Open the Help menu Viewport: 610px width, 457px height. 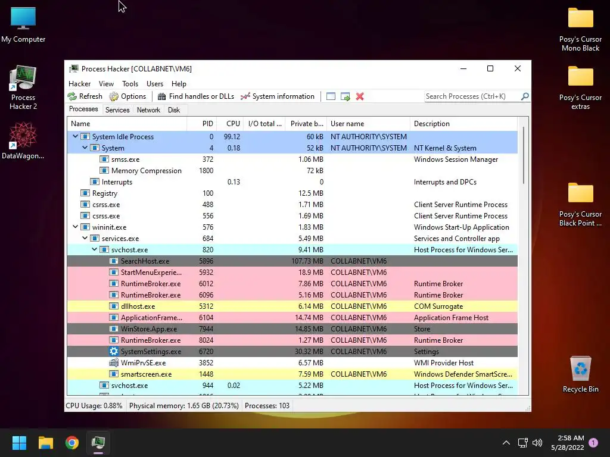(x=179, y=83)
